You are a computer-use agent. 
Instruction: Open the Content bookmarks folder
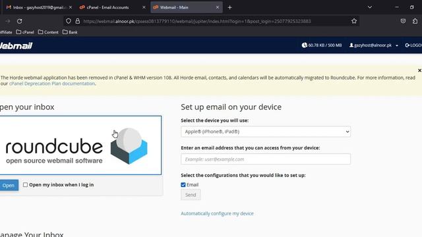point(48,32)
